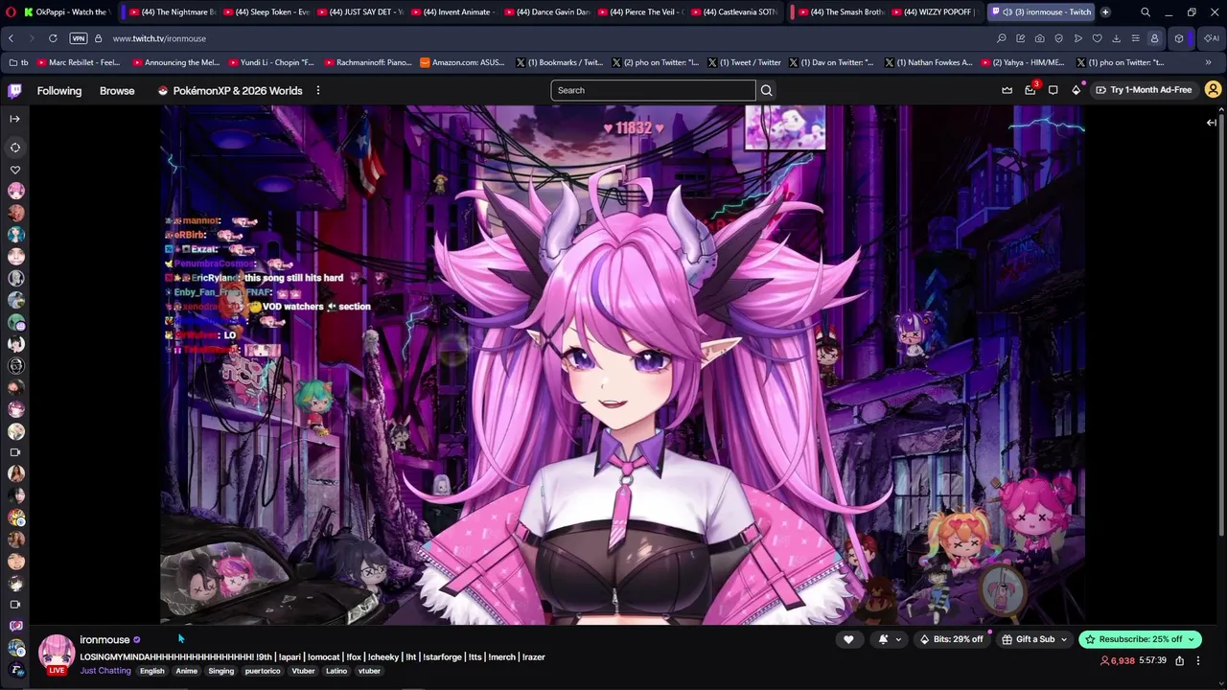Open the Amazon.com ASUS bookmark
The height and width of the screenshot is (690, 1227).
pyautogui.click(x=464, y=62)
